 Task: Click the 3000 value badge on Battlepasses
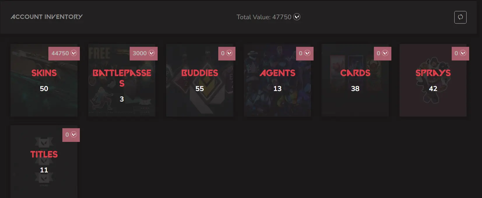(x=144, y=53)
